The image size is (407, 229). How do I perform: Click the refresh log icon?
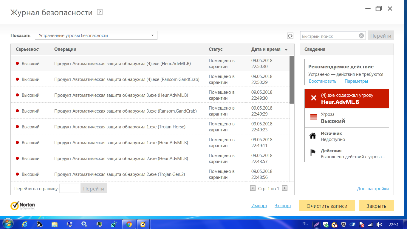[x=290, y=36]
